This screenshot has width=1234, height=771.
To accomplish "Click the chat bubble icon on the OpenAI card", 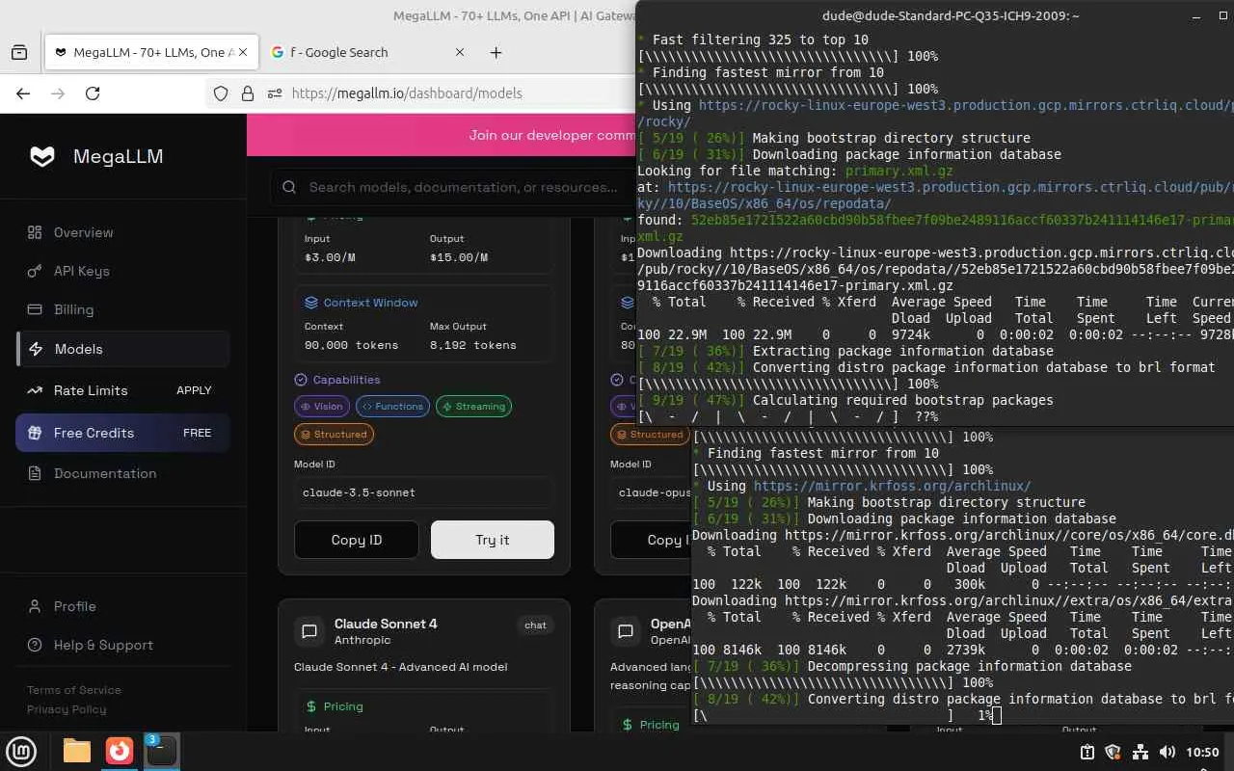I will coord(626,631).
